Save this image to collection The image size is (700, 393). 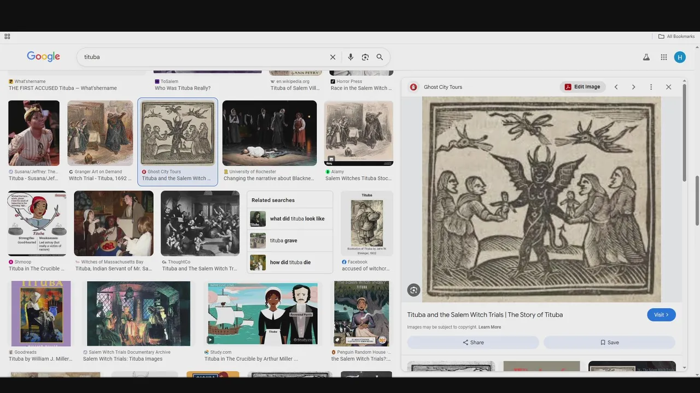click(609, 342)
